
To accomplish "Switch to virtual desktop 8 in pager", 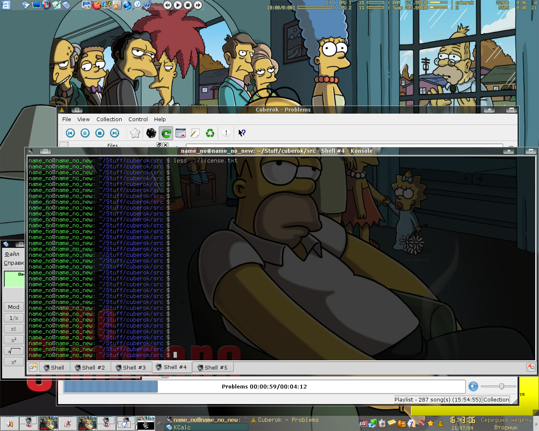I will pos(145,423).
